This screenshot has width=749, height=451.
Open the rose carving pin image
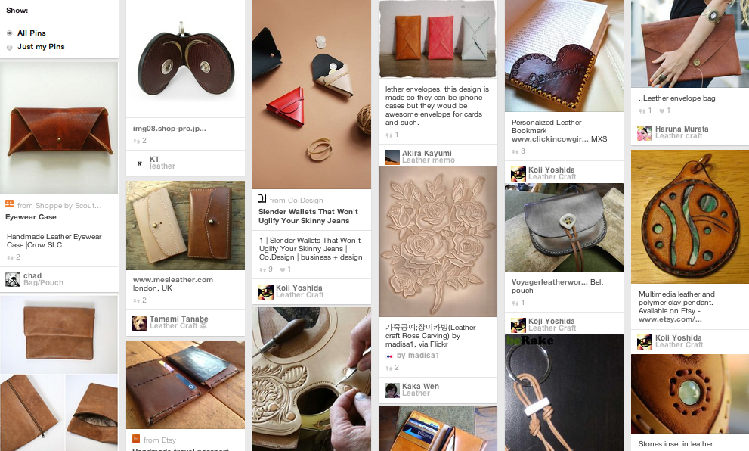pyautogui.click(x=438, y=241)
